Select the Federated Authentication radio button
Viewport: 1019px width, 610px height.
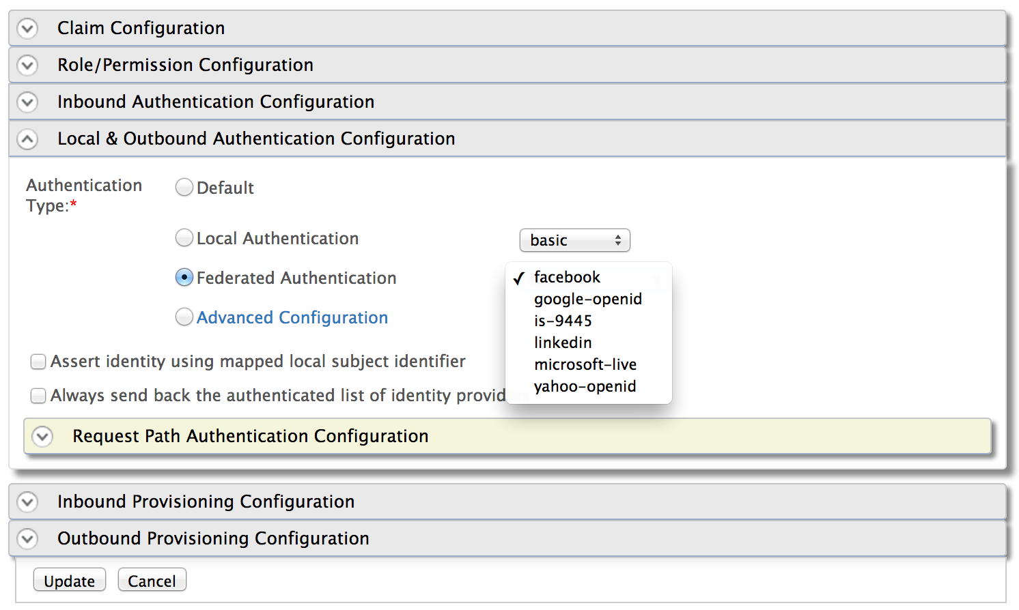pos(184,278)
